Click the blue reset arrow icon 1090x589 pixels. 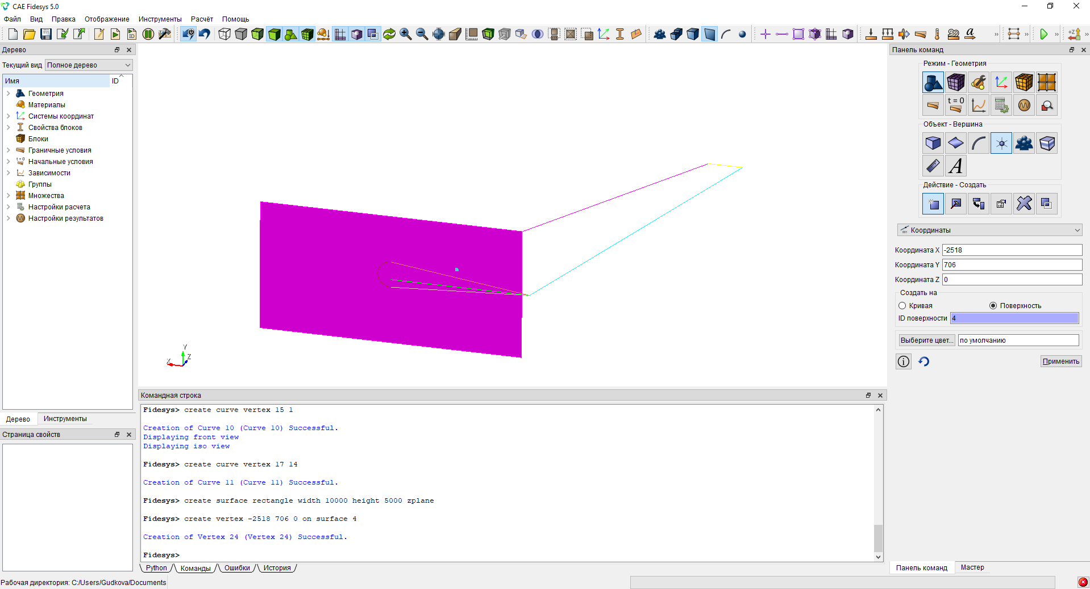point(924,361)
